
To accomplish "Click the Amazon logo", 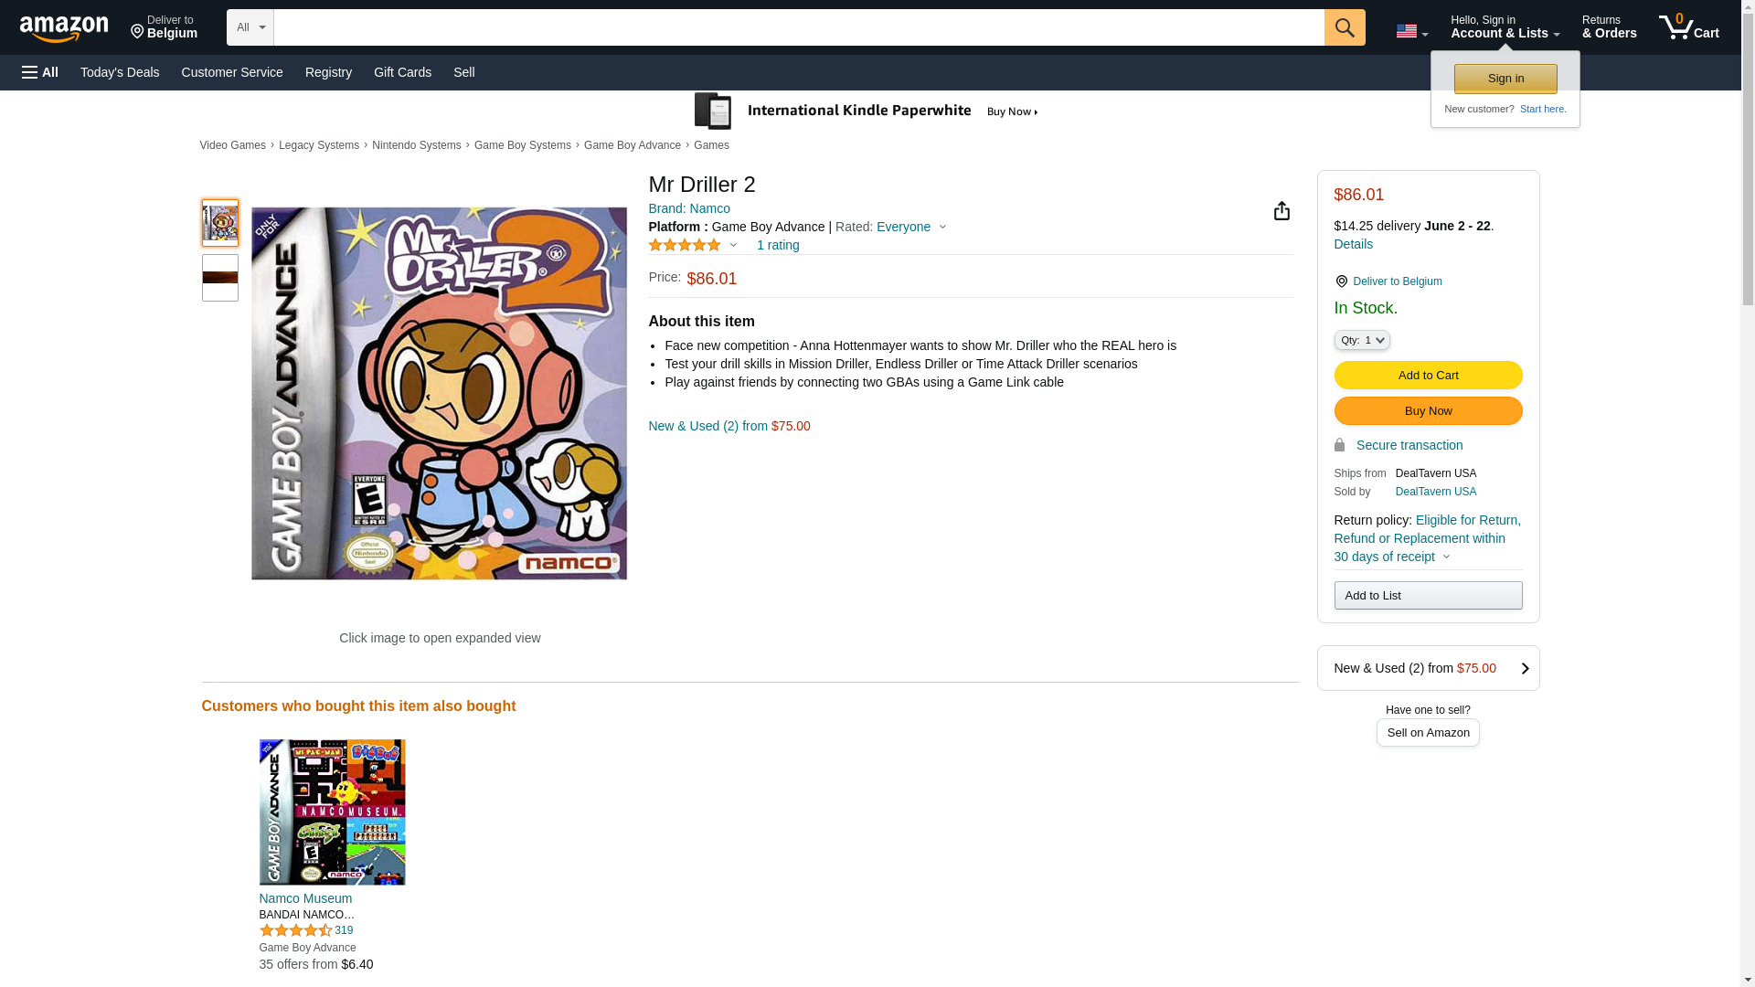I will 64,28.
